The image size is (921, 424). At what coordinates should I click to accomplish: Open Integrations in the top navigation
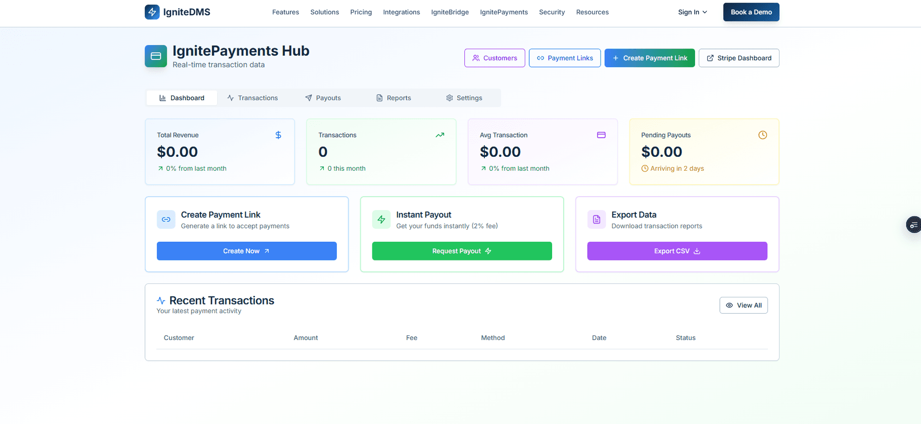pyautogui.click(x=401, y=12)
